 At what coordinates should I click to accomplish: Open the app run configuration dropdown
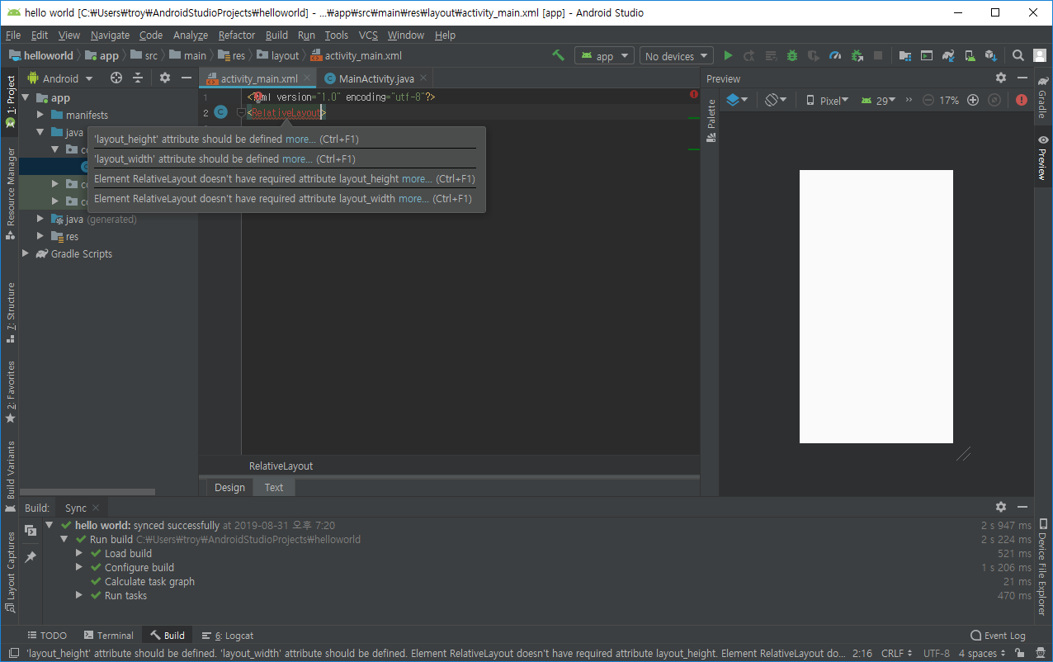[x=604, y=55]
